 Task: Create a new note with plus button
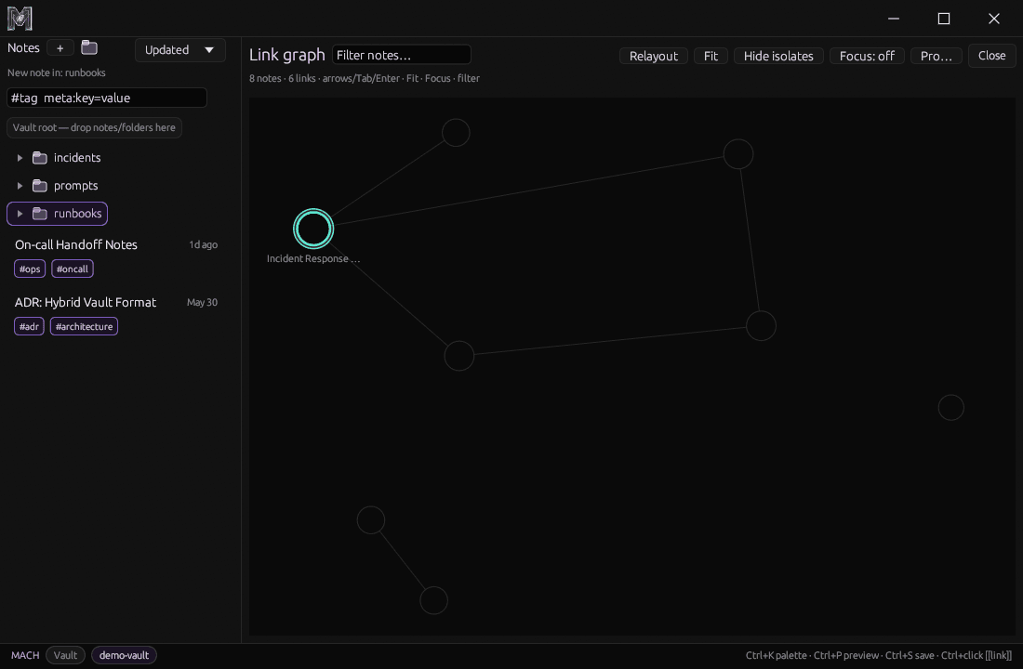[x=60, y=48]
